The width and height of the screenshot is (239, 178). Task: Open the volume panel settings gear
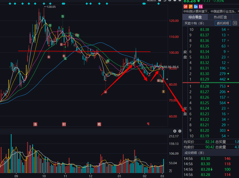180,131
